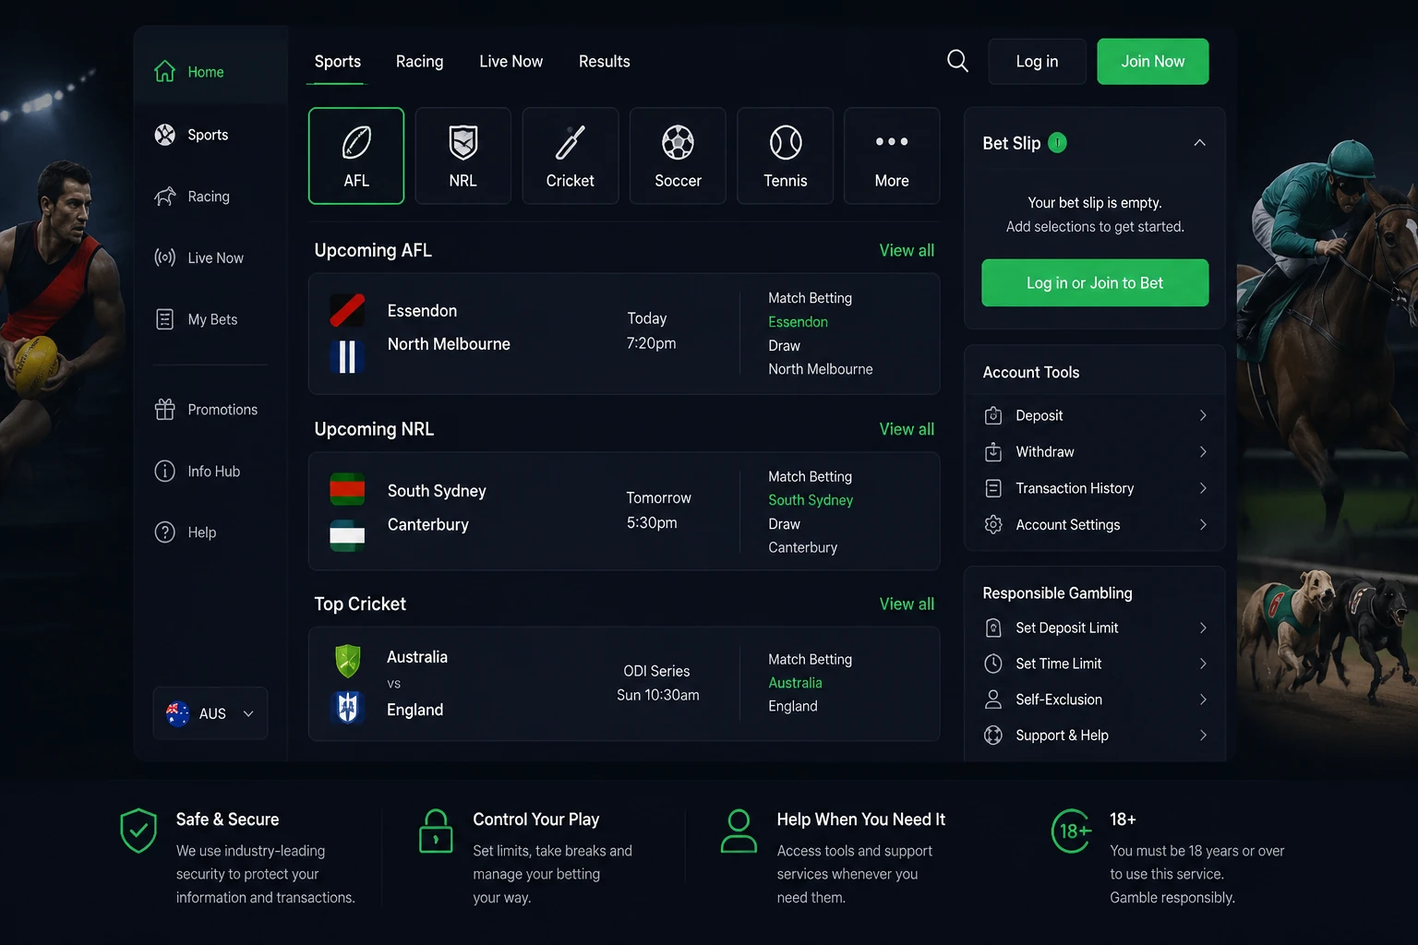Click the Essendon team logo
Image resolution: width=1418 pixels, height=945 pixels.
pyautogui.click(x=347, y=310)
